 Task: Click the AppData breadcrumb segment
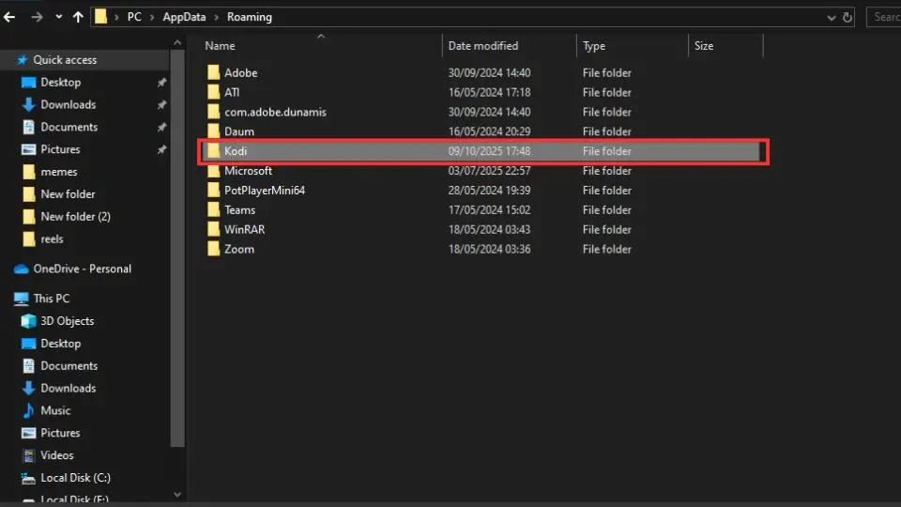[x=184, y=17]
